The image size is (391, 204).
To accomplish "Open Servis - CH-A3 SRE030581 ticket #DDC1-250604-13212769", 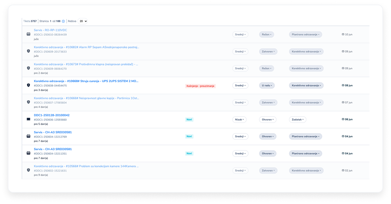I will [53, 132].
